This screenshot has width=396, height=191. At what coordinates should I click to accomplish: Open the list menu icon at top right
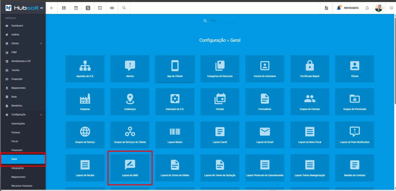(391, 8)
